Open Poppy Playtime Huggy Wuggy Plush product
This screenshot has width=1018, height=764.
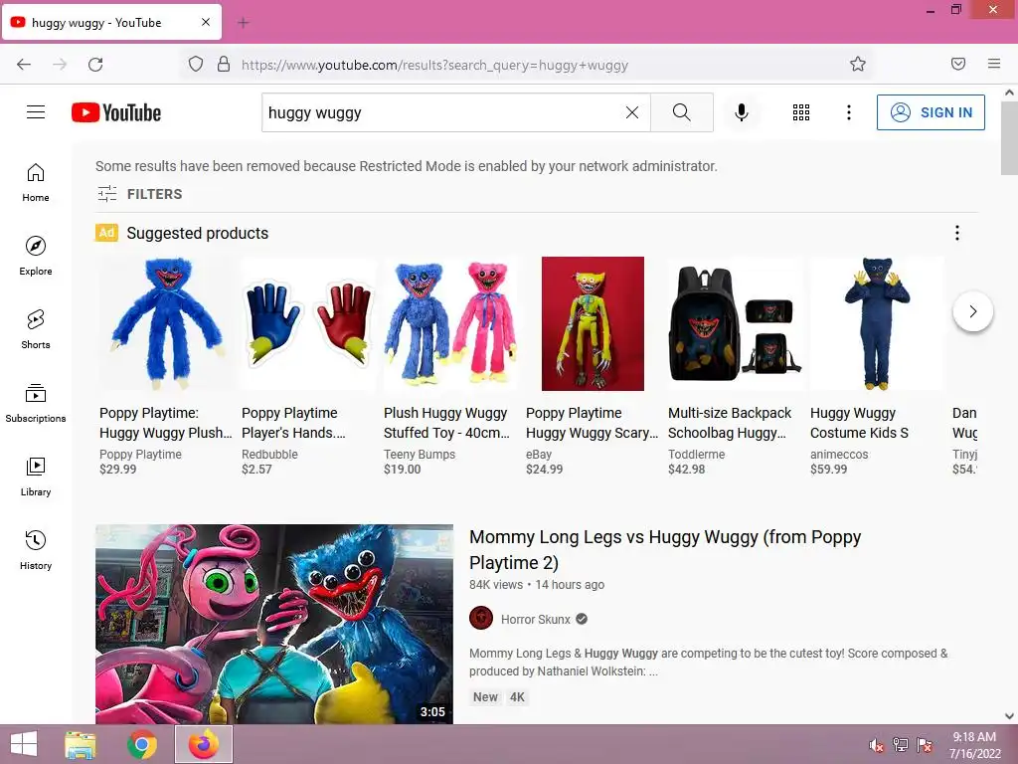pyautogui.click(x=166, y=423)
